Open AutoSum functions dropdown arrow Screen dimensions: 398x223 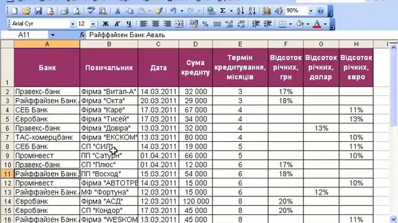pos(231,11)
